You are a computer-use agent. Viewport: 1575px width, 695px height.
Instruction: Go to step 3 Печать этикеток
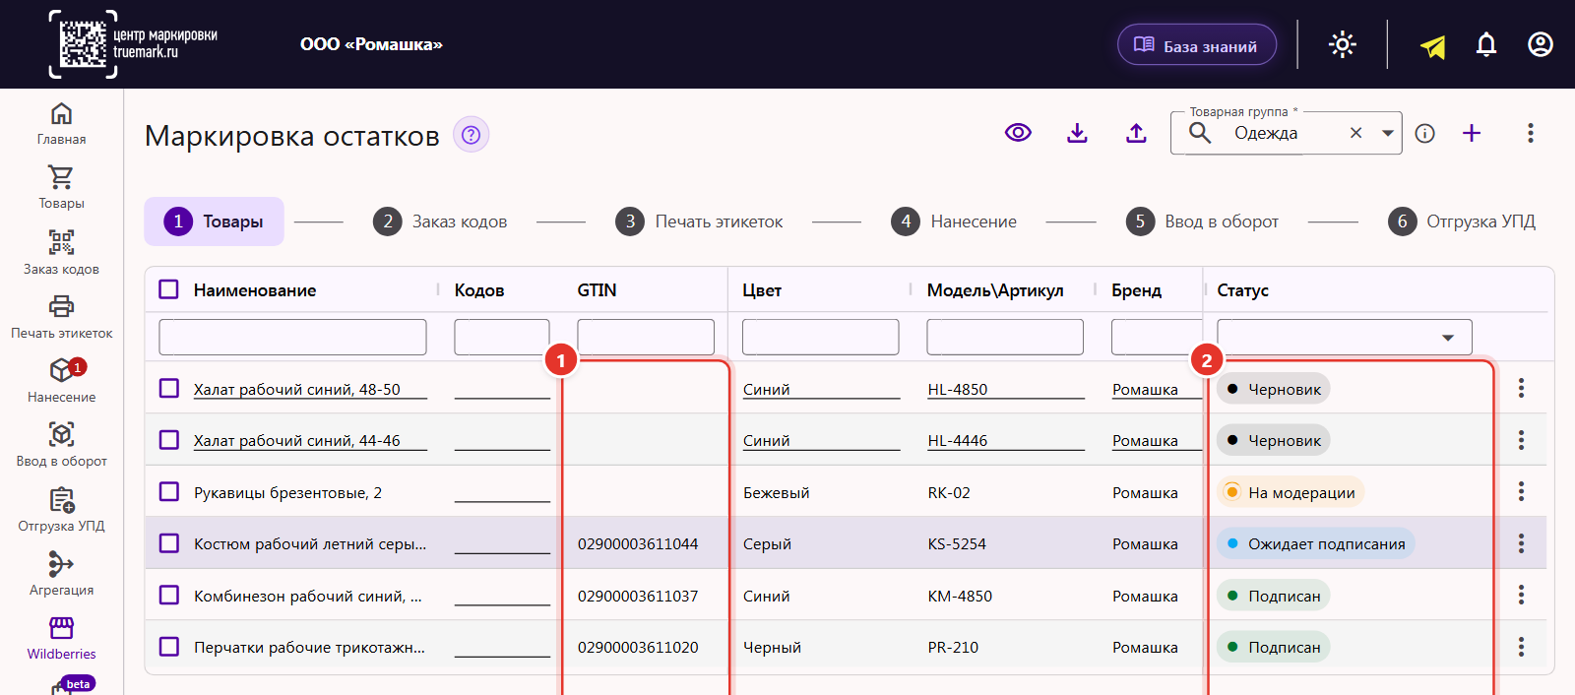(699, 221)
